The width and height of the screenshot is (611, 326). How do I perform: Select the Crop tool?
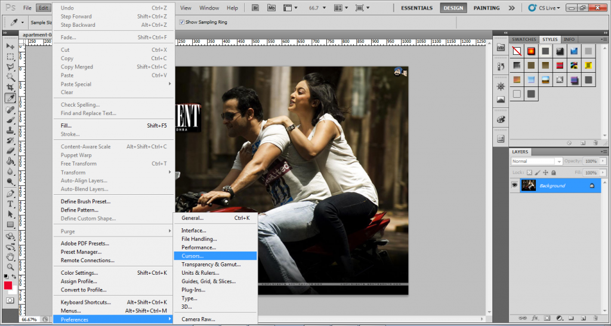[11, 88]
